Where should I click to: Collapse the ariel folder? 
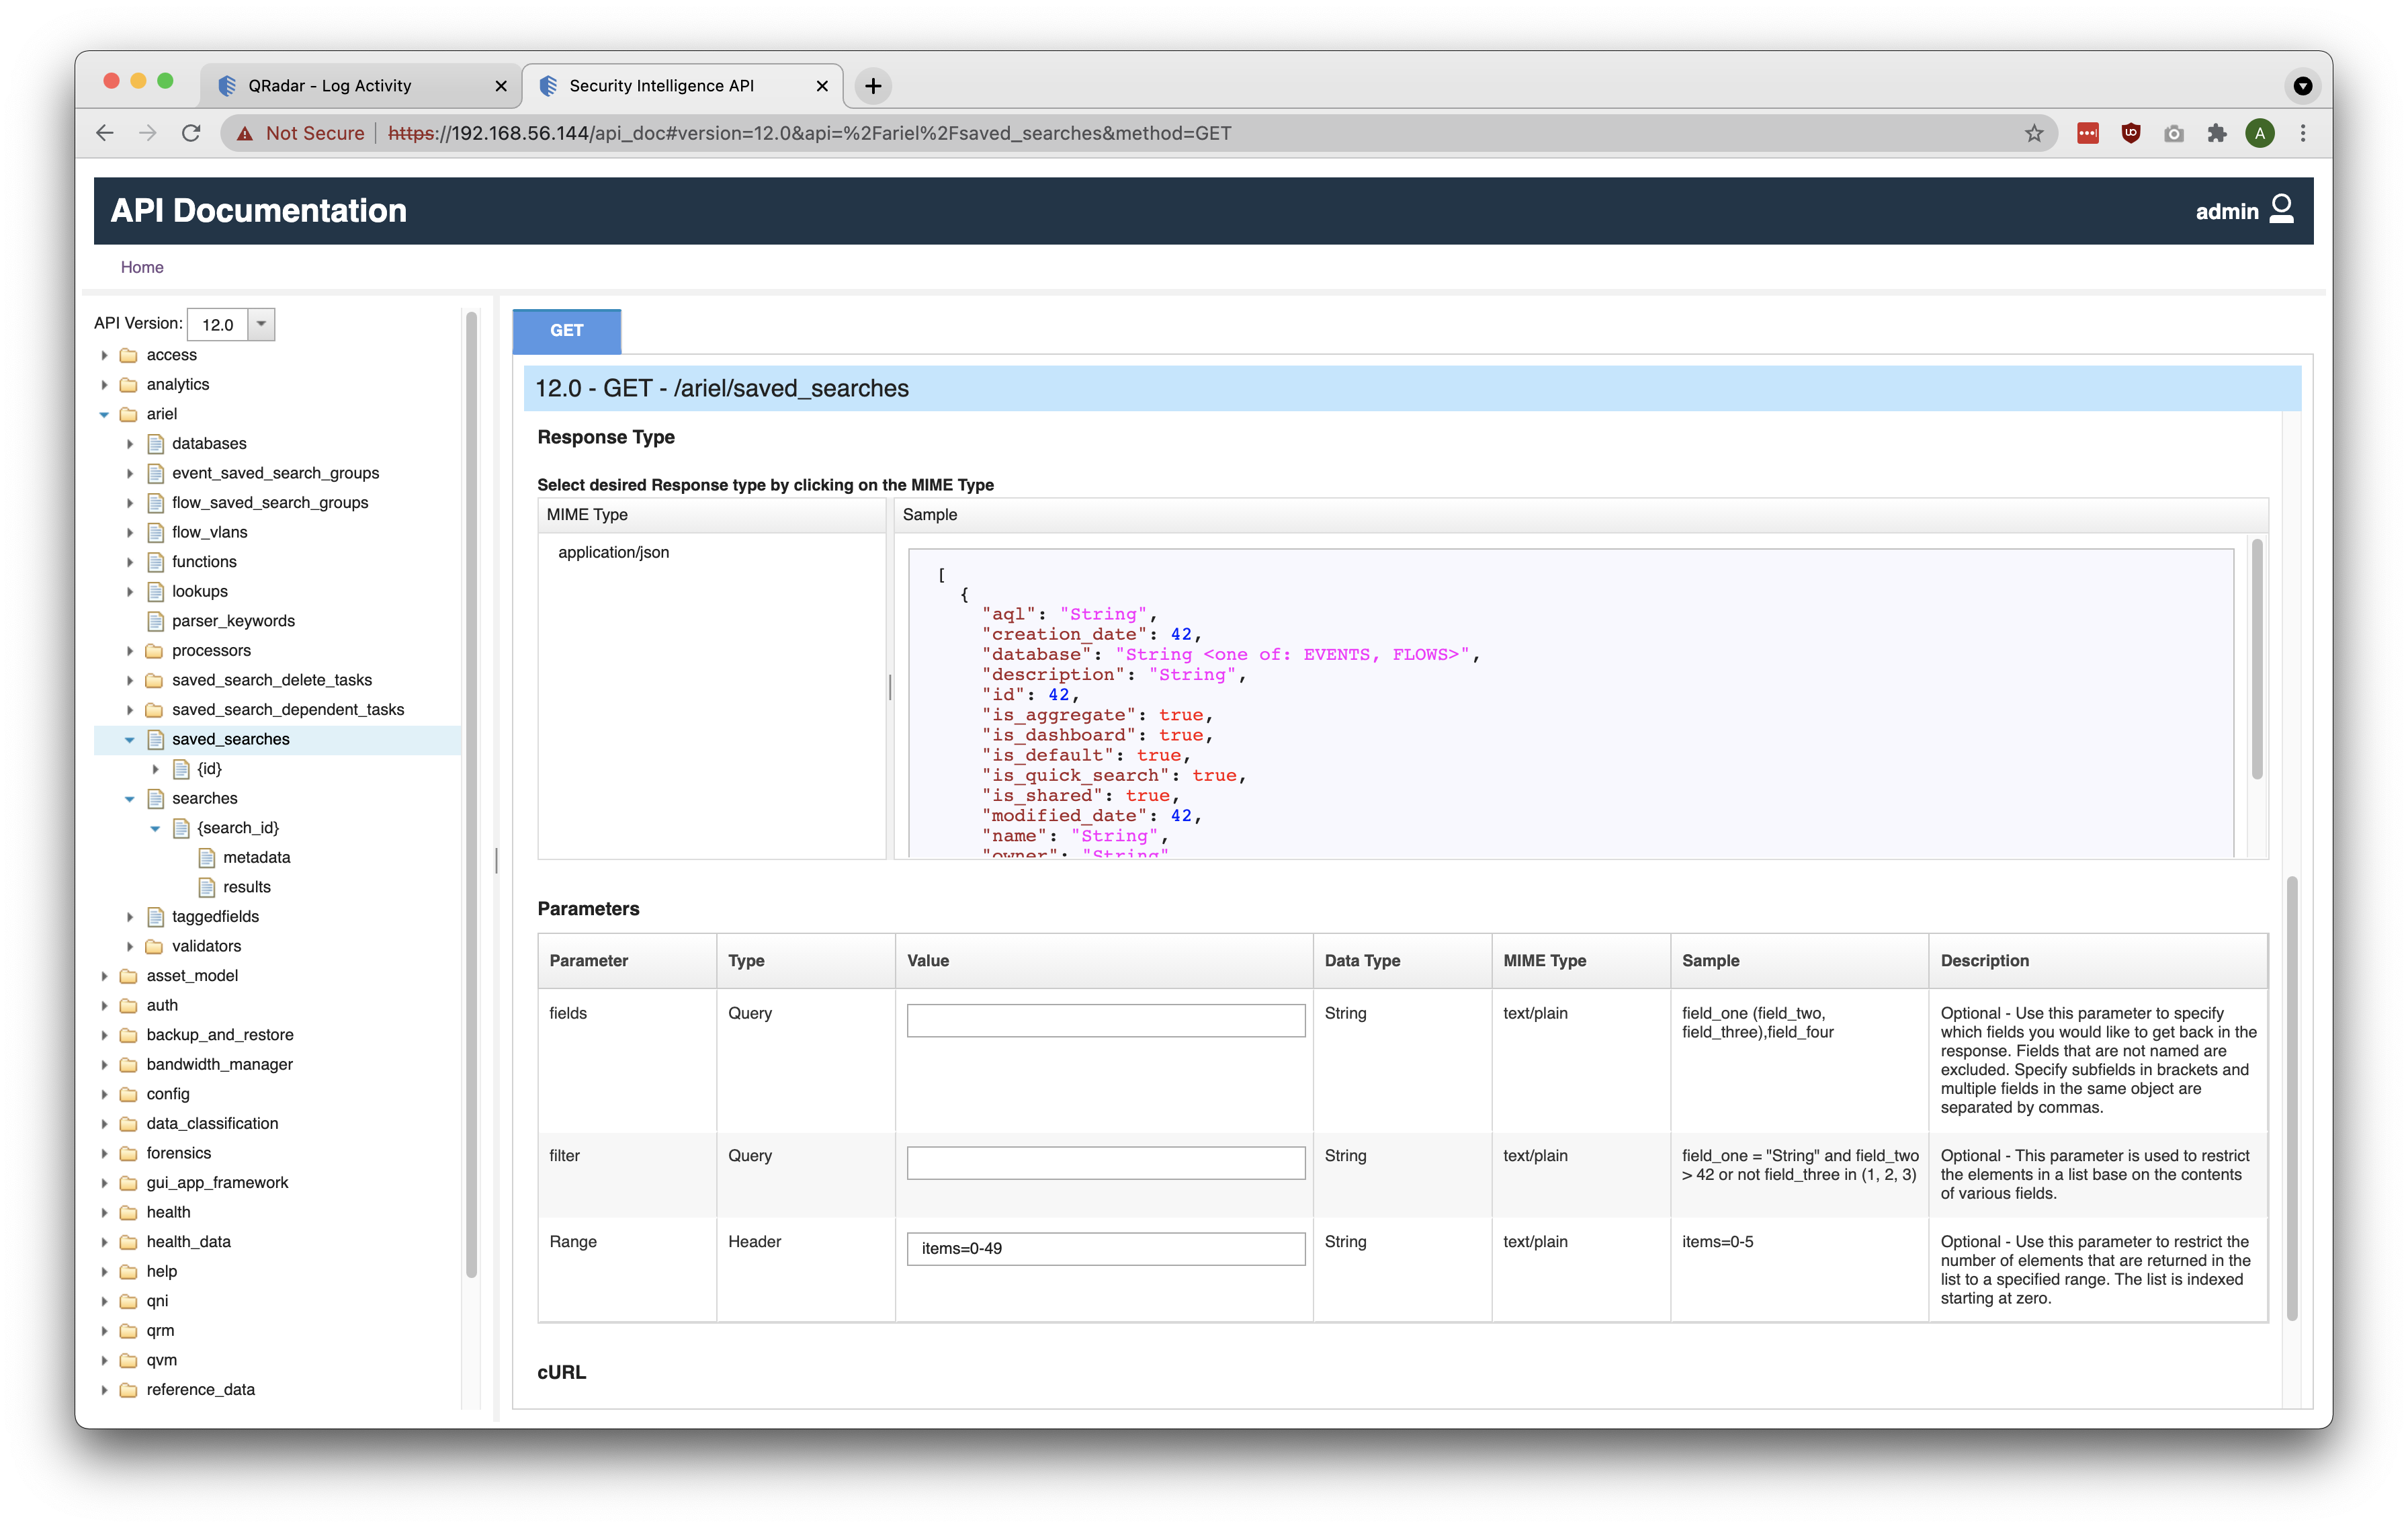pyautogui.click(x=104, y=414)
